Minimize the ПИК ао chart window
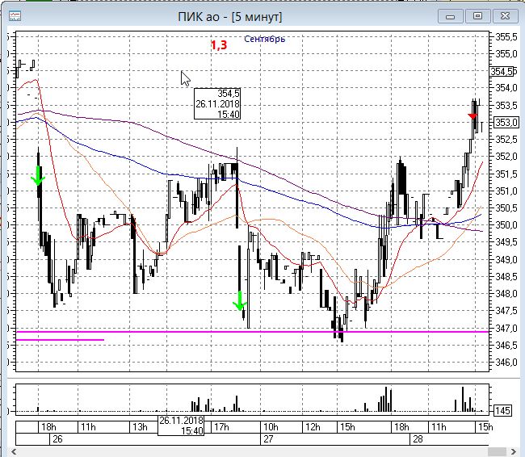This screenshot has width=525, height=457. pos(451,16)
